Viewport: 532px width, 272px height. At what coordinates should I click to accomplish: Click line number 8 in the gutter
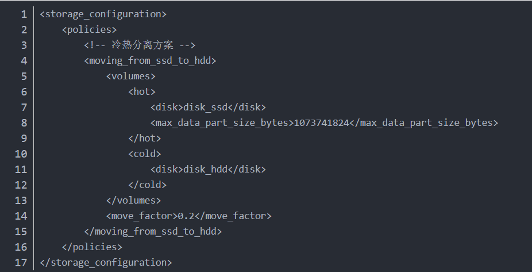click(x=24, y=122)
